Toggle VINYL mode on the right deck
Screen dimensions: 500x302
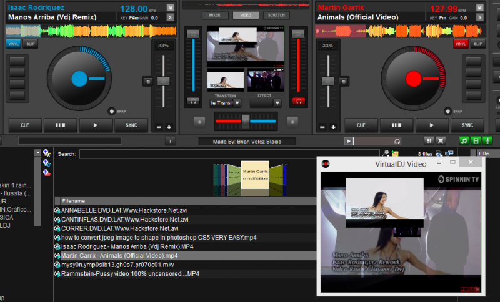click(461, 44)
